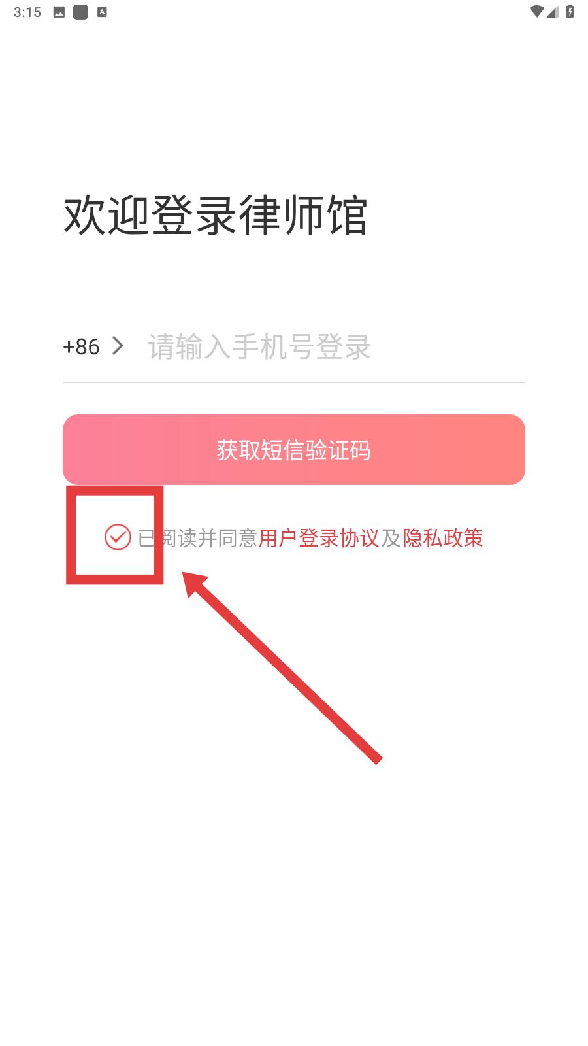Tap the rounded square notification icon

pos(80,12)
